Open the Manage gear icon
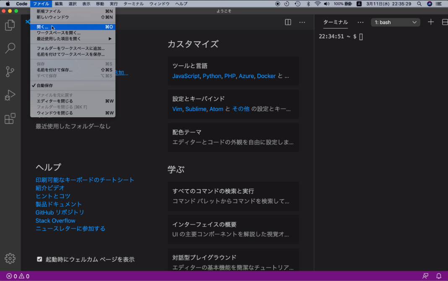The height and width of the screenshot is (281, 448). (x=10, y=258)
